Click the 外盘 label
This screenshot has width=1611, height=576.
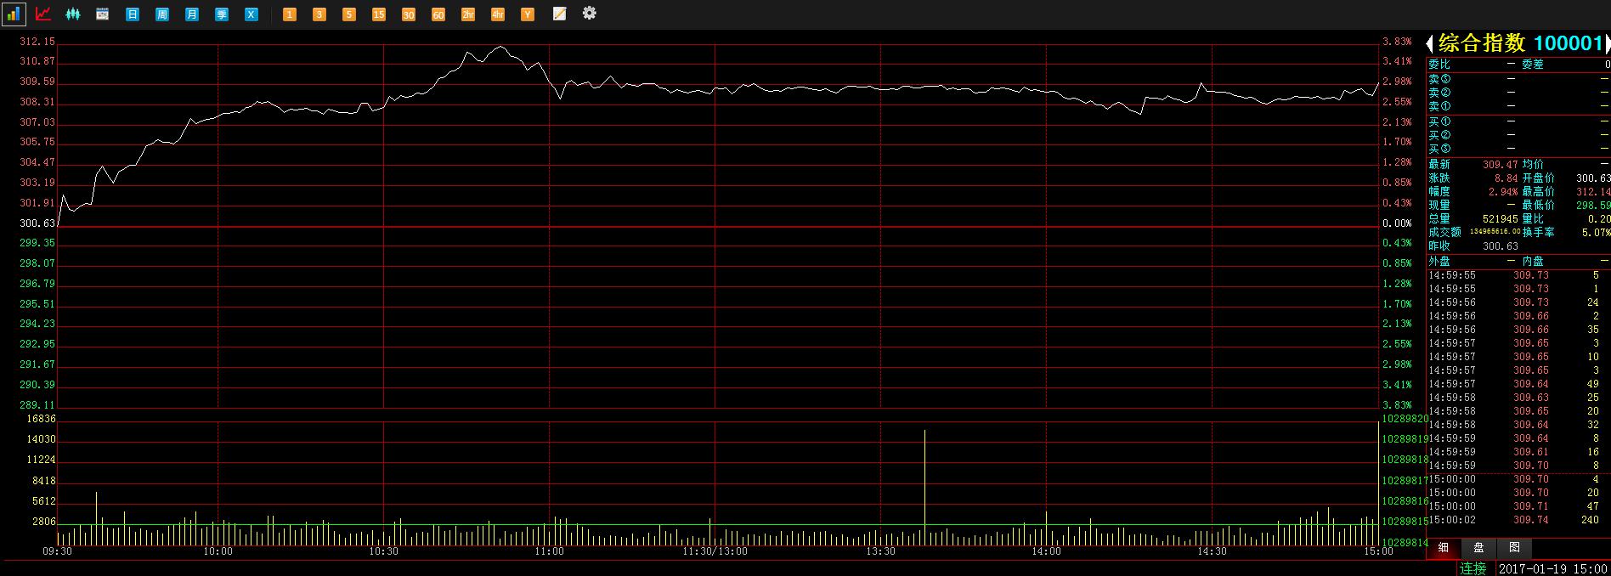pos(1439,262)
